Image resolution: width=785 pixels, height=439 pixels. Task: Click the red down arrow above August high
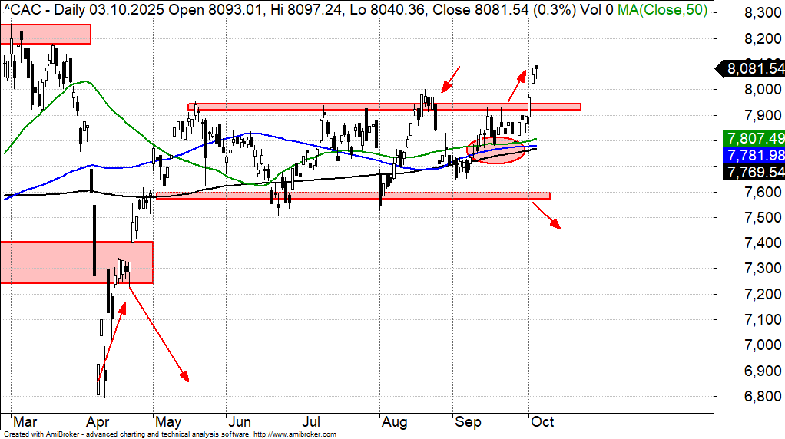click(x=451, y=78)
